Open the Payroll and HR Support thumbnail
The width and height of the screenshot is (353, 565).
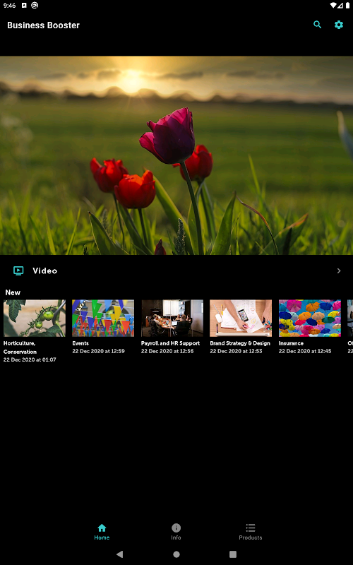pos(172,319)
